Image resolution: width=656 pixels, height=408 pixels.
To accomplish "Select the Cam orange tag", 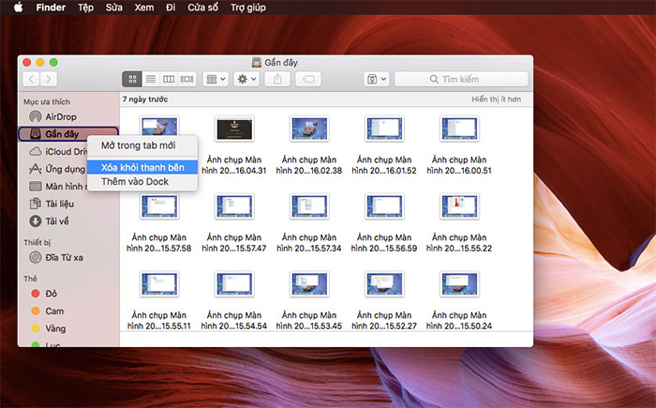I will pyautogui.click(x=54, y=311).
